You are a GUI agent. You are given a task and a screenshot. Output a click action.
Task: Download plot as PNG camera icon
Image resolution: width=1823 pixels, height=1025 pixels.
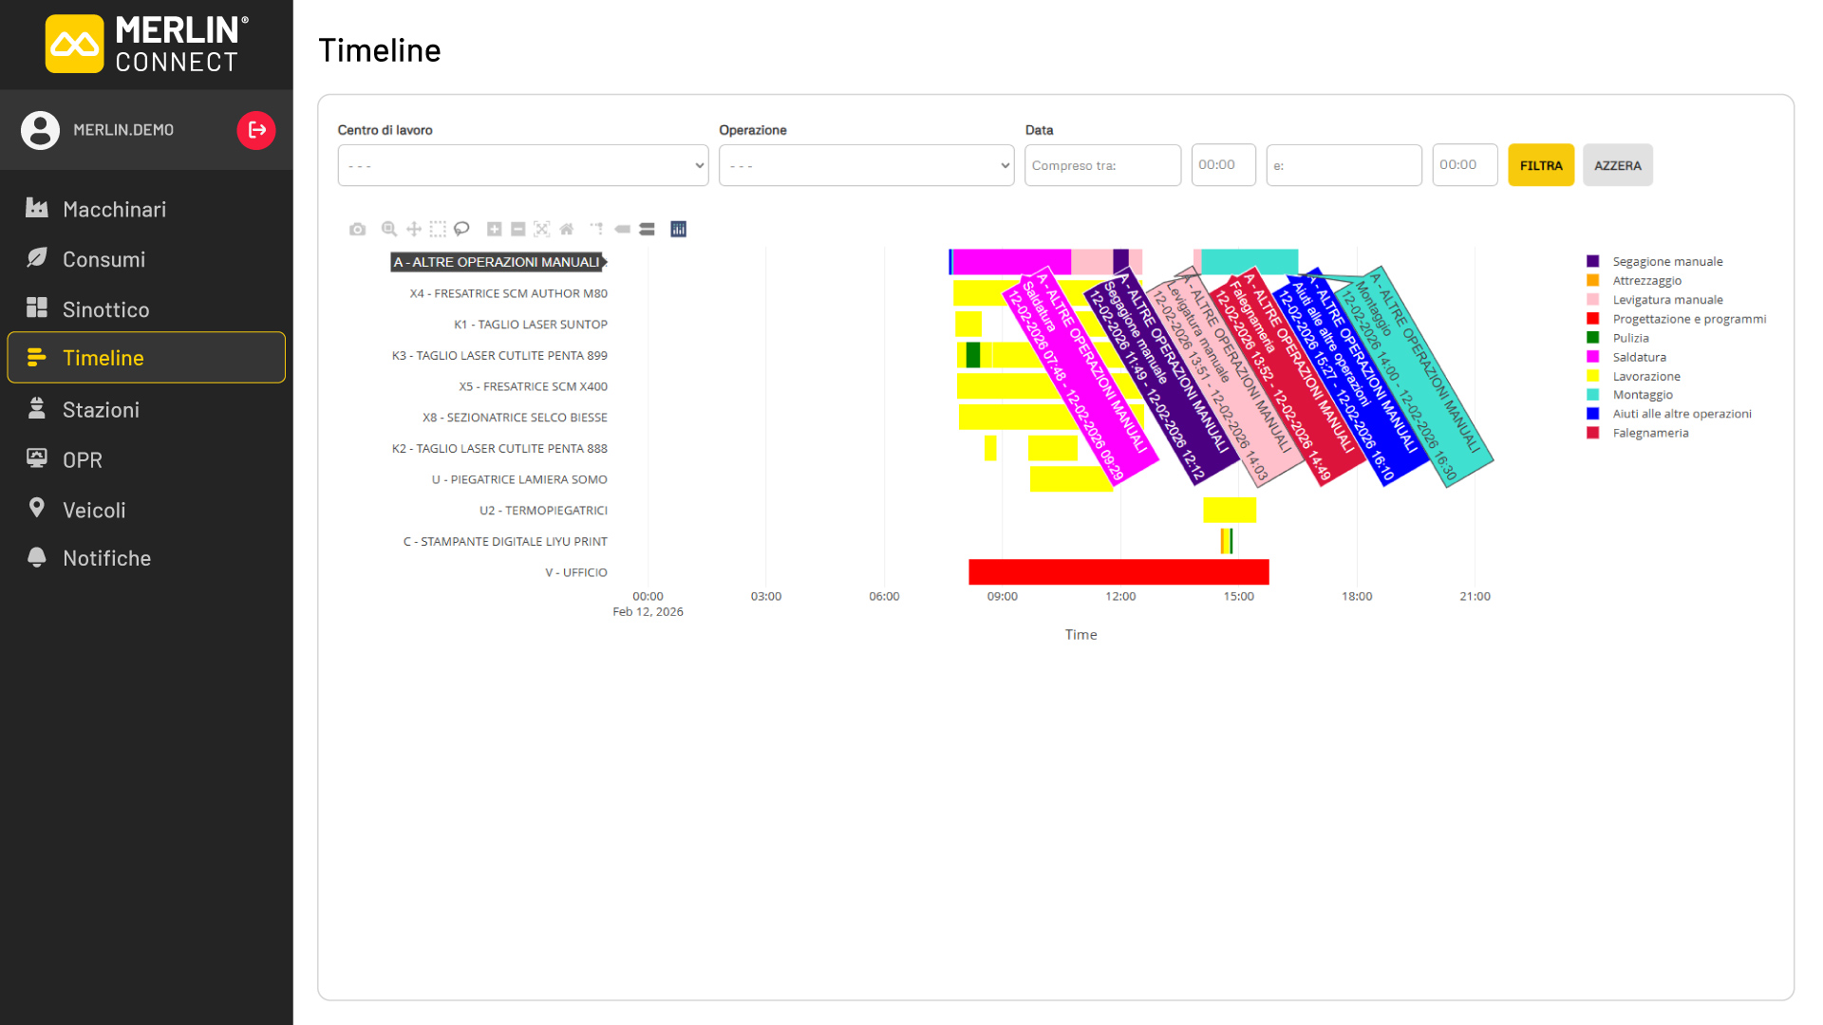(357, 229)
